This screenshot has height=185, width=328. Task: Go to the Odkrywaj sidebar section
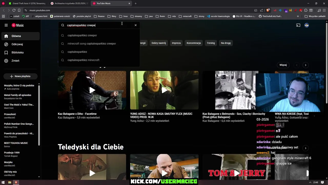tap(20, 44)
